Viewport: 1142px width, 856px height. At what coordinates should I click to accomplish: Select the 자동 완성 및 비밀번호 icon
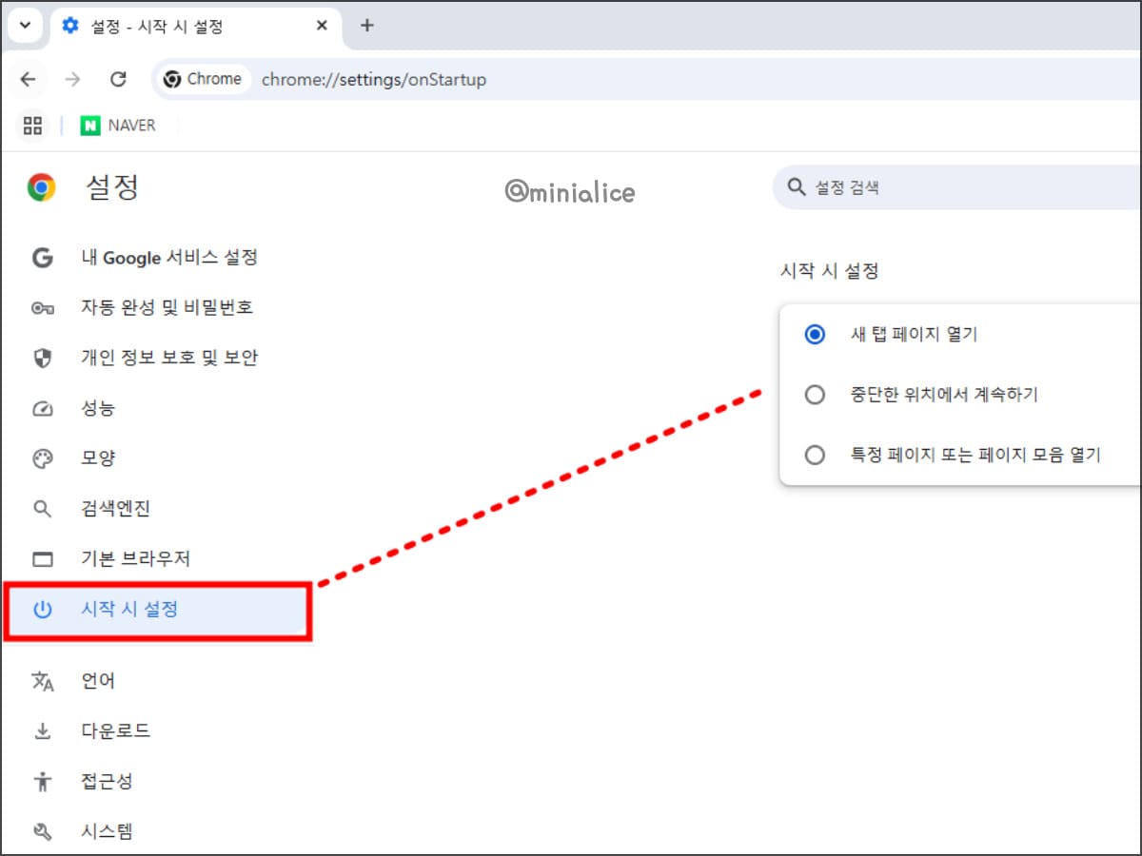pos(43,307)
